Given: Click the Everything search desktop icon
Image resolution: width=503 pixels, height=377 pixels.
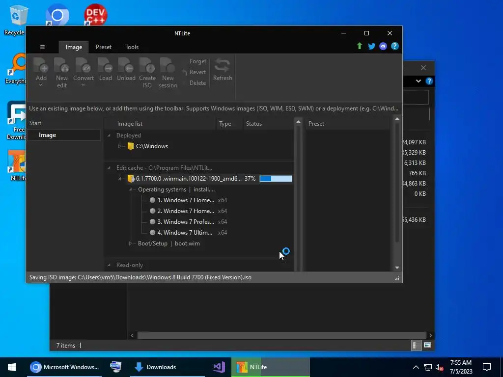Looking at the screenshot, I should coord(18,65).
